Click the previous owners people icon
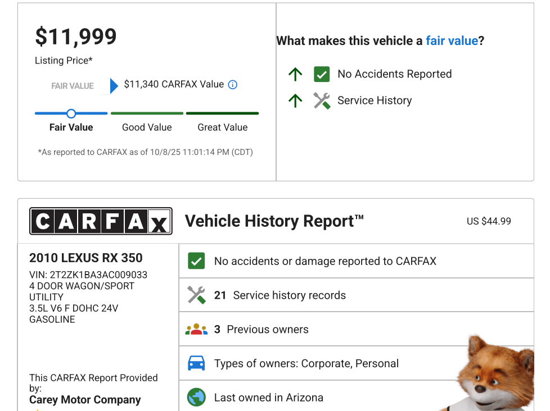The image size is (550, 411). (196, 330)
